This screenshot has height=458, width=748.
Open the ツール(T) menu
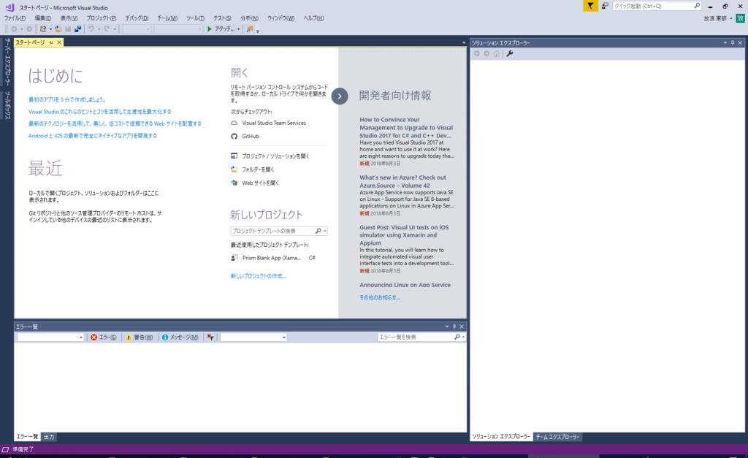(195, 18)
